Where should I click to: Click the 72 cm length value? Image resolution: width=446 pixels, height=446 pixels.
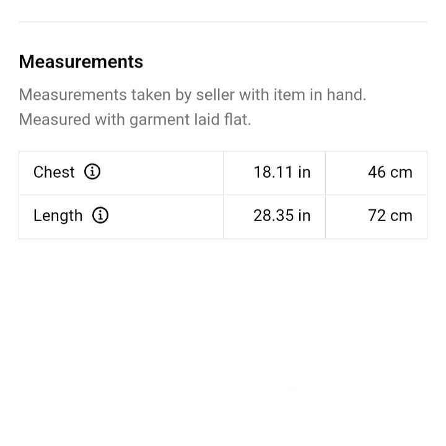point(390,216)
